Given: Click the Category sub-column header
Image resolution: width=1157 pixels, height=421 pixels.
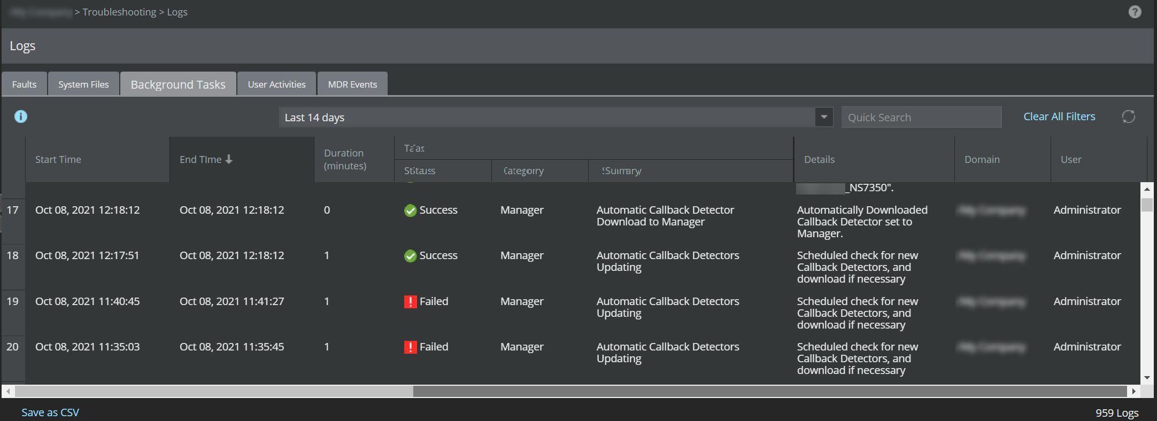Looking at the screenshot, I should click(539, 171).
